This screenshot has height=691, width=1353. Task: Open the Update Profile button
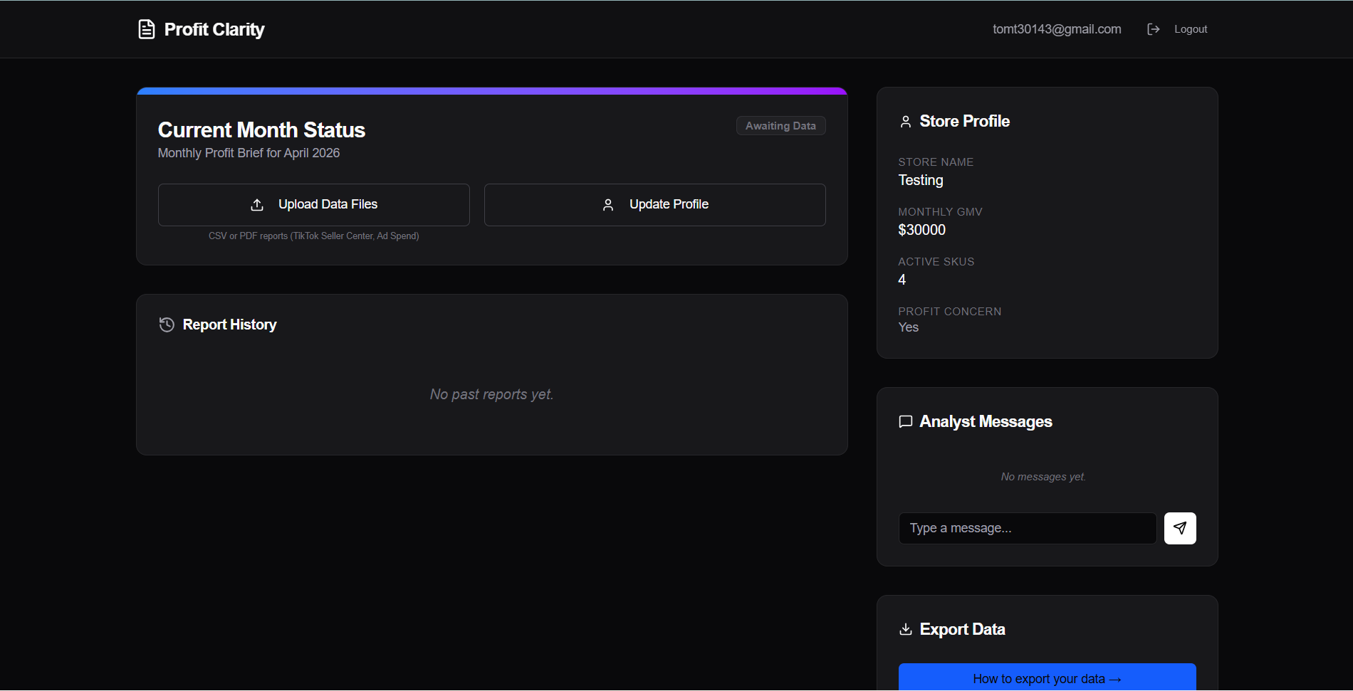pos(655,205)
